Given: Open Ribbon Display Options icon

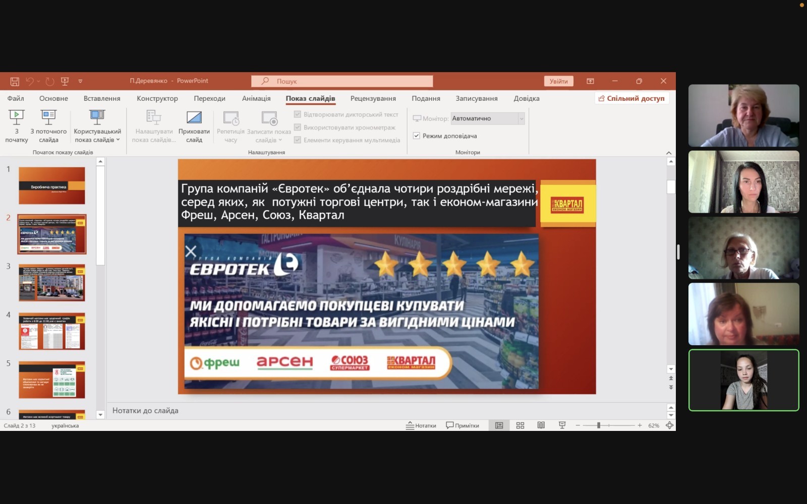Looking at the screenshot, I should (590, 81).
